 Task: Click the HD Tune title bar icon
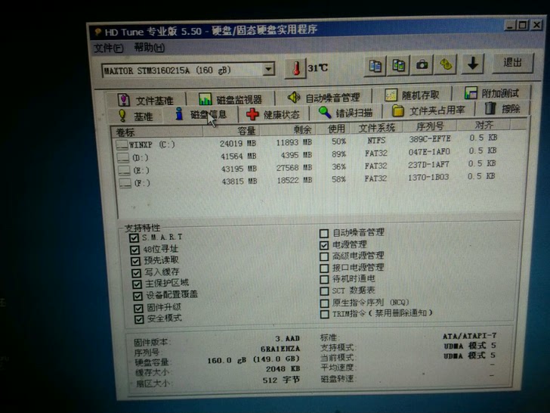[98, 33]
